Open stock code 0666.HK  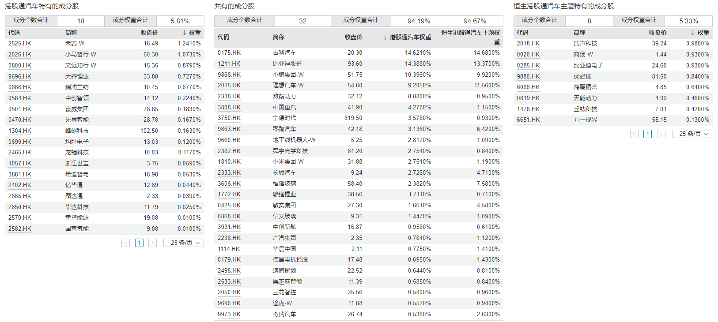click(20, 87)
